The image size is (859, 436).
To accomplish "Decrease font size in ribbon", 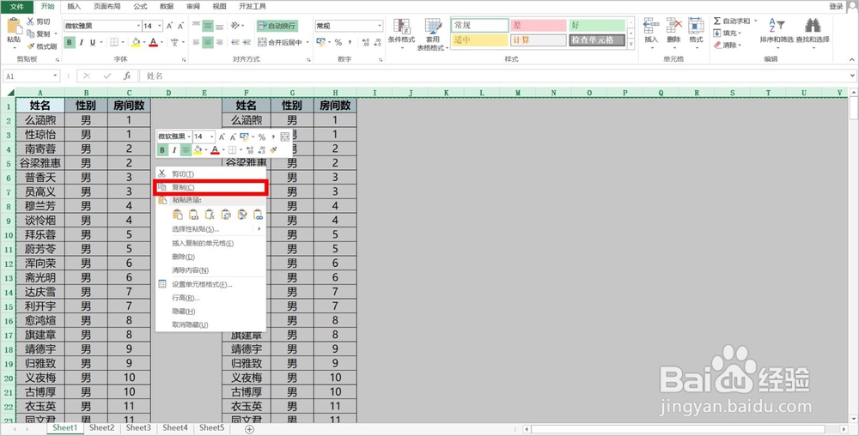I will (x=180, y=26).
